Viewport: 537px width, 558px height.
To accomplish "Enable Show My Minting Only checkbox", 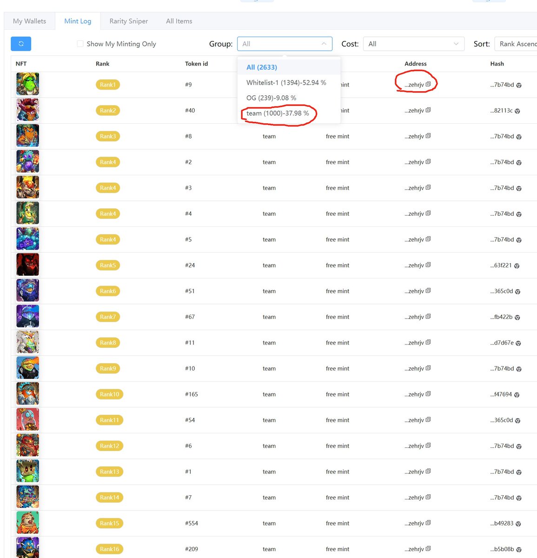I will coord(80,44).
